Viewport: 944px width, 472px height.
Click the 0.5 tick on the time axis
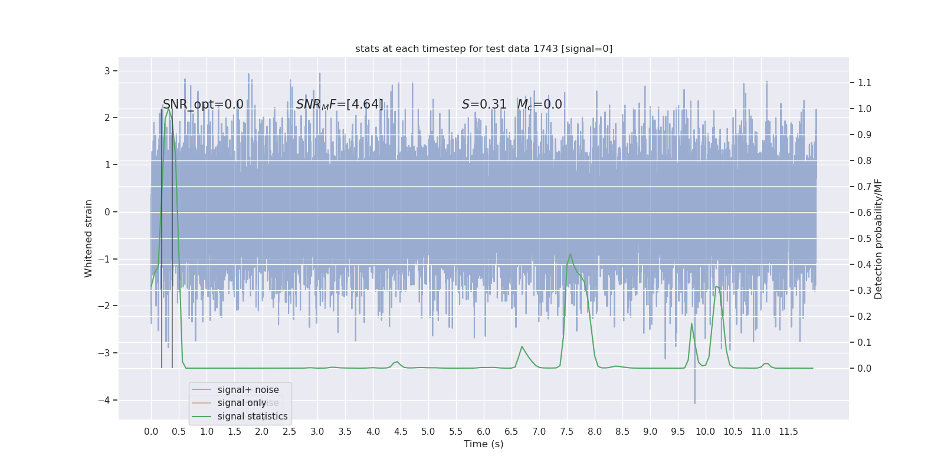coord(179,432)
